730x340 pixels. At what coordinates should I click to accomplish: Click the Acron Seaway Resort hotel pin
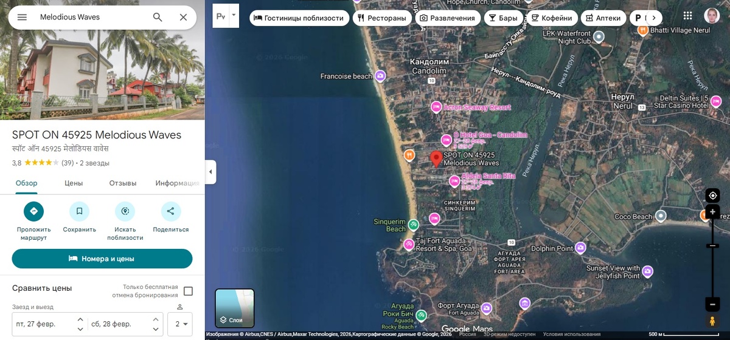tap(436, 107)
